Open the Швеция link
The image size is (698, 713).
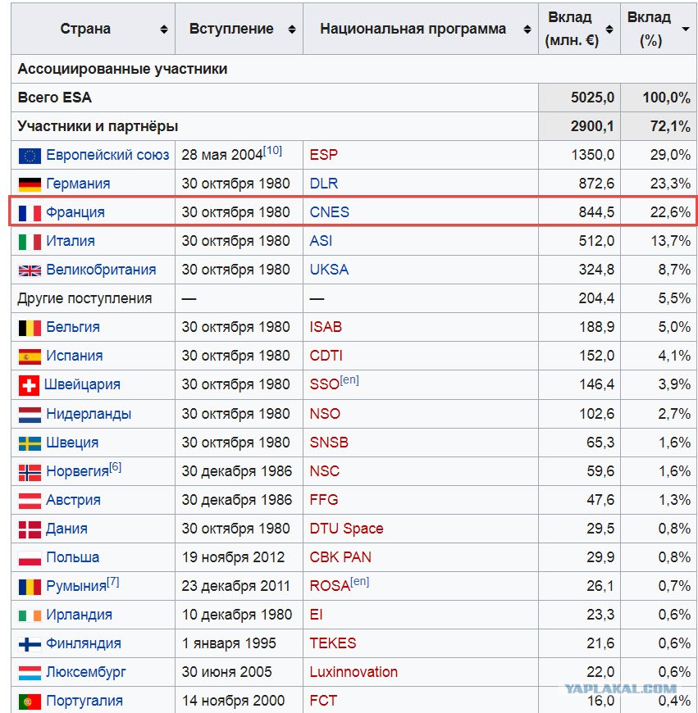(72, 443)
